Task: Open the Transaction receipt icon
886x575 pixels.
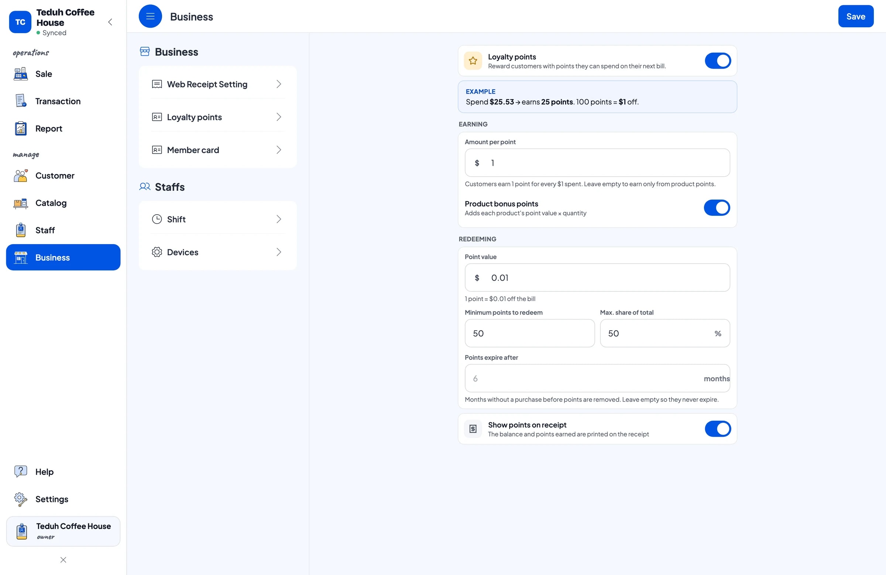Action: click(20, 101)
